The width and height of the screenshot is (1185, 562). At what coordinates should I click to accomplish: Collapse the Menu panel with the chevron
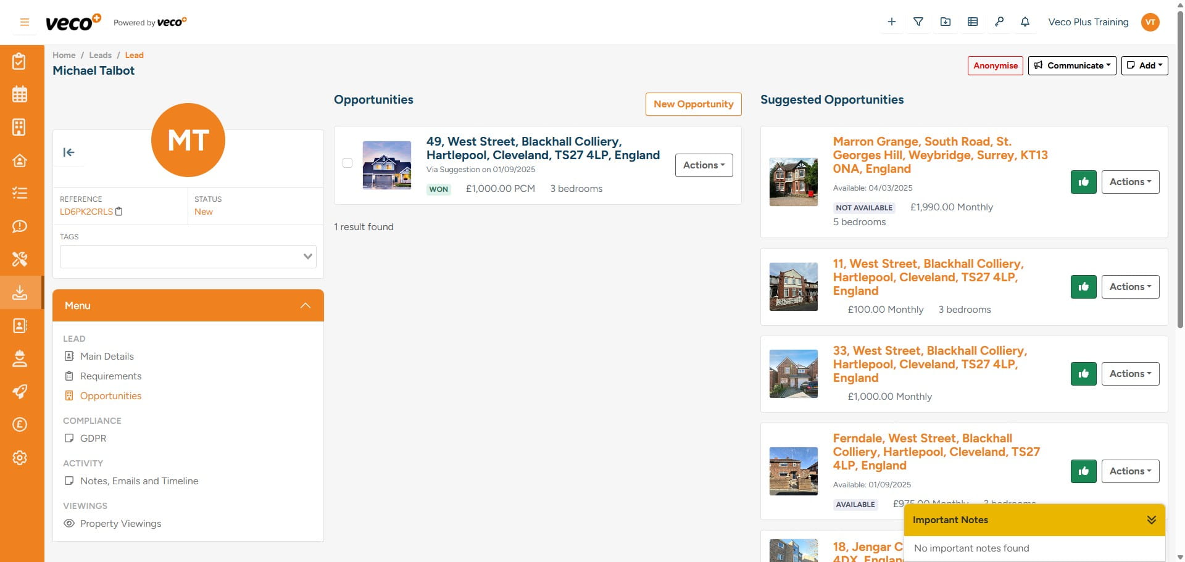click(x=305, y=305)
